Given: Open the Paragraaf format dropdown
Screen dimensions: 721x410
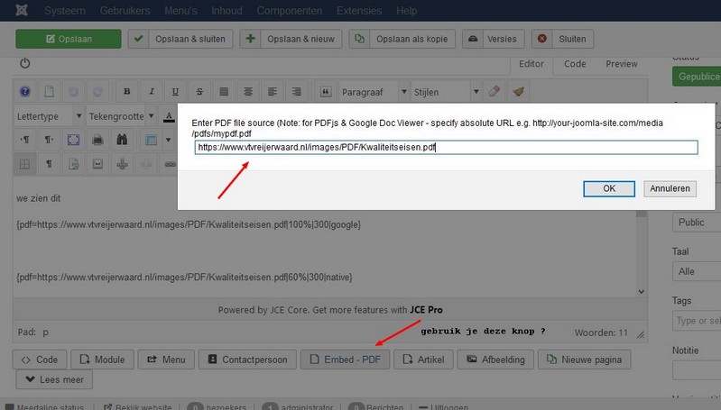Looking at the screenshot, I should tap(372, 92).
